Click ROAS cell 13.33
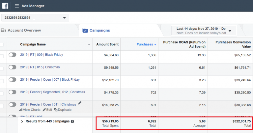This screenshot has width=253, height=133. point(201,55)
